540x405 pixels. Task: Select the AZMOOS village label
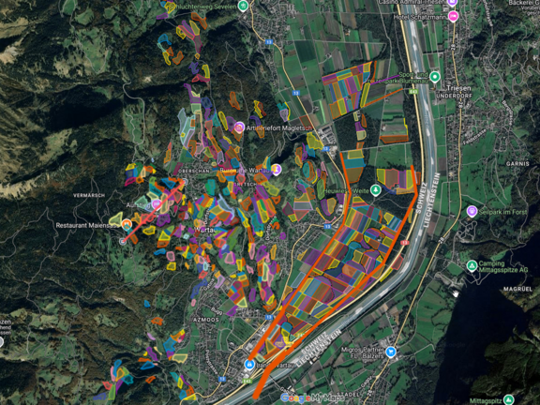[206, 320]
